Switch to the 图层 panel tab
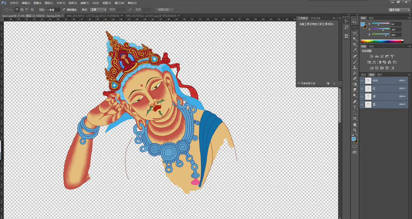412x219 pixels. click(x=363, y=75)
